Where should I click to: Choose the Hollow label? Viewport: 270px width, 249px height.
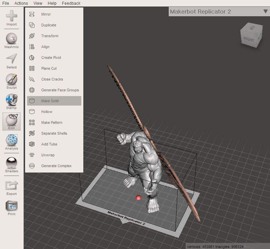point(47,112)
